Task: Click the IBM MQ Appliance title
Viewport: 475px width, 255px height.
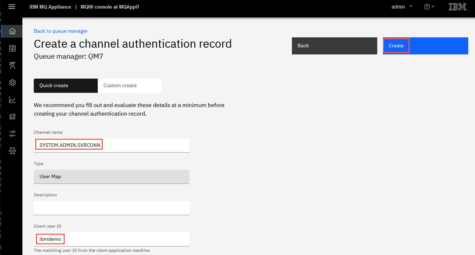Action: click(x=50, y=7)
